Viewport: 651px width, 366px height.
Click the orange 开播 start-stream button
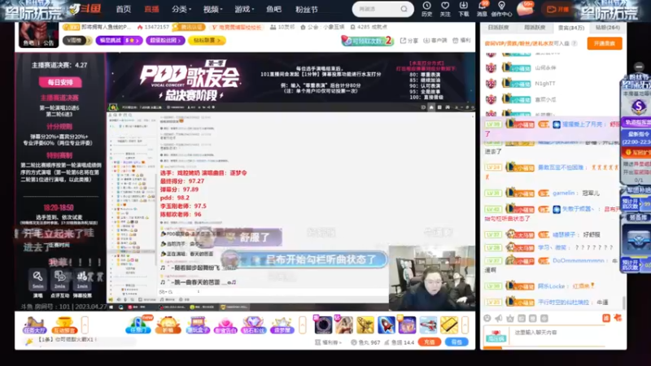click(557, 9)
